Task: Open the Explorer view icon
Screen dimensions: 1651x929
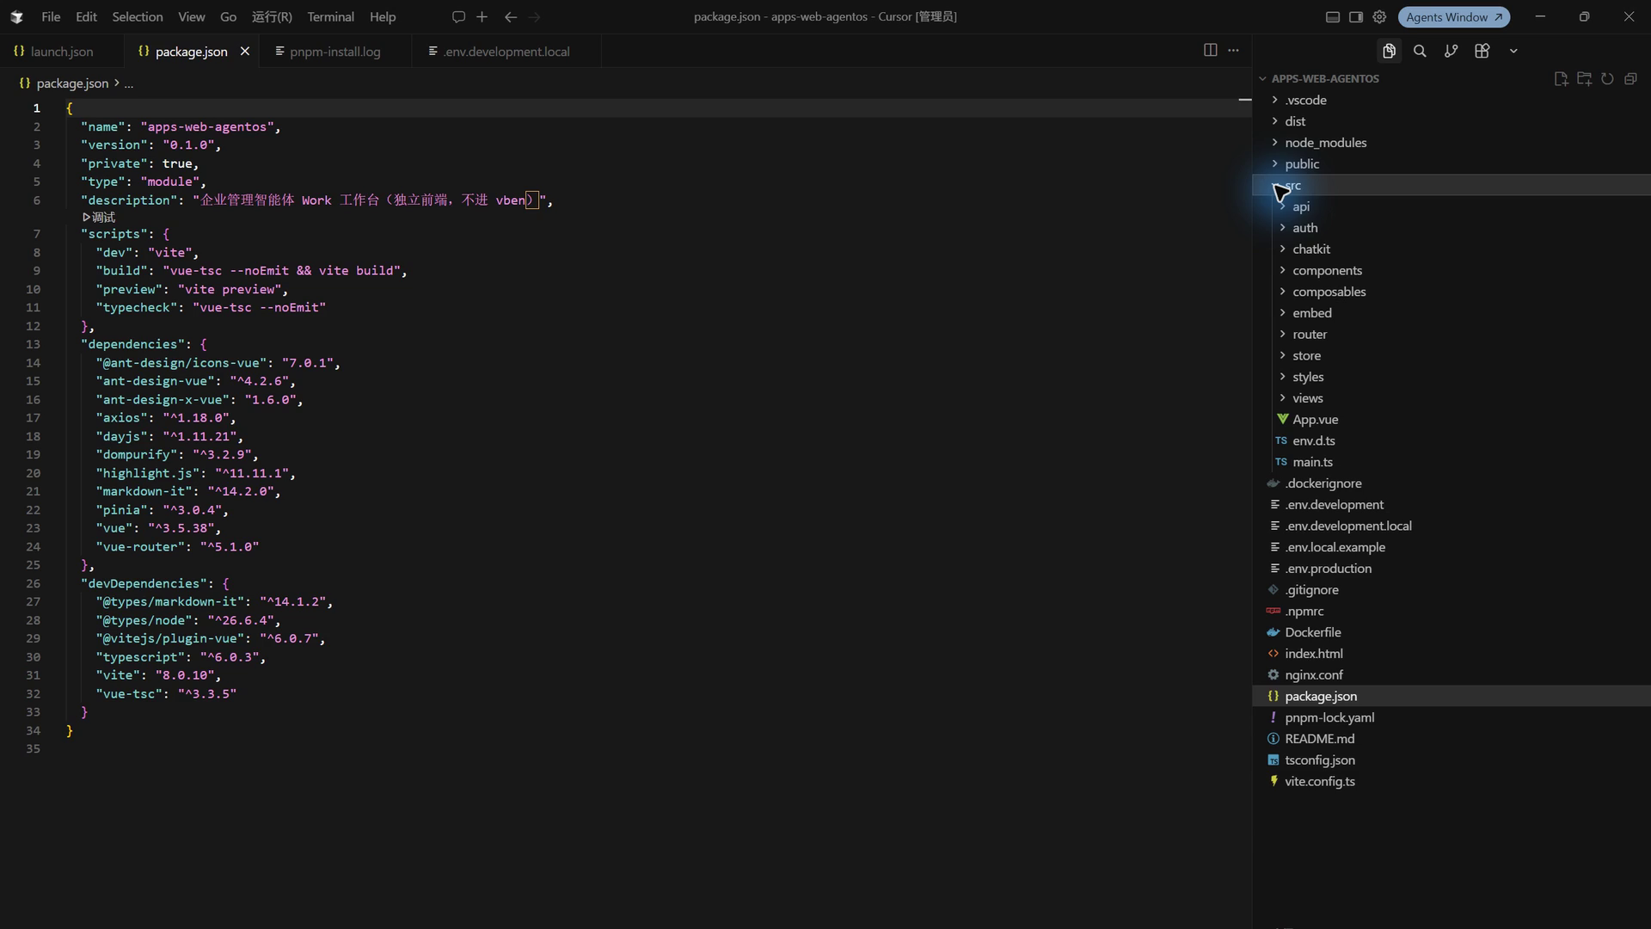Action: tap(1389, 52)
